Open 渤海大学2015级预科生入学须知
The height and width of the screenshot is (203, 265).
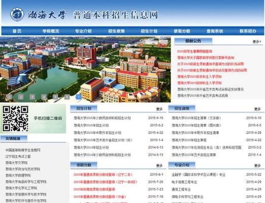tap(200, 83)
